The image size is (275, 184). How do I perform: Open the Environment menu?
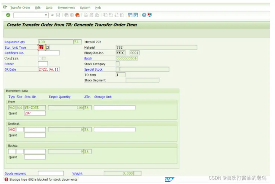(66, 8)
